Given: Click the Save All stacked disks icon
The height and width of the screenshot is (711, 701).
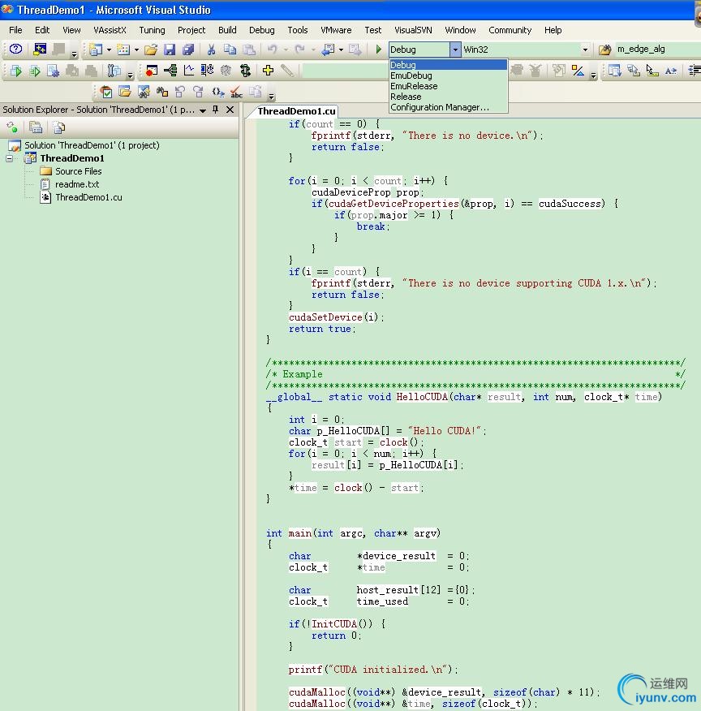Looking at the screenshot, I should (188, 50).
